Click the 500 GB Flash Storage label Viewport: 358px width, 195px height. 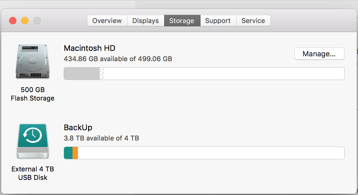33,94
